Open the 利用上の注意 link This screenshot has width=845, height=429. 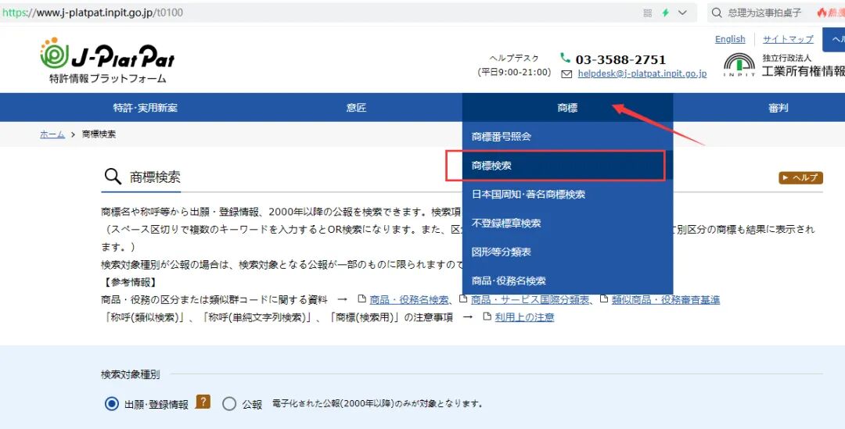coord(524,317)
